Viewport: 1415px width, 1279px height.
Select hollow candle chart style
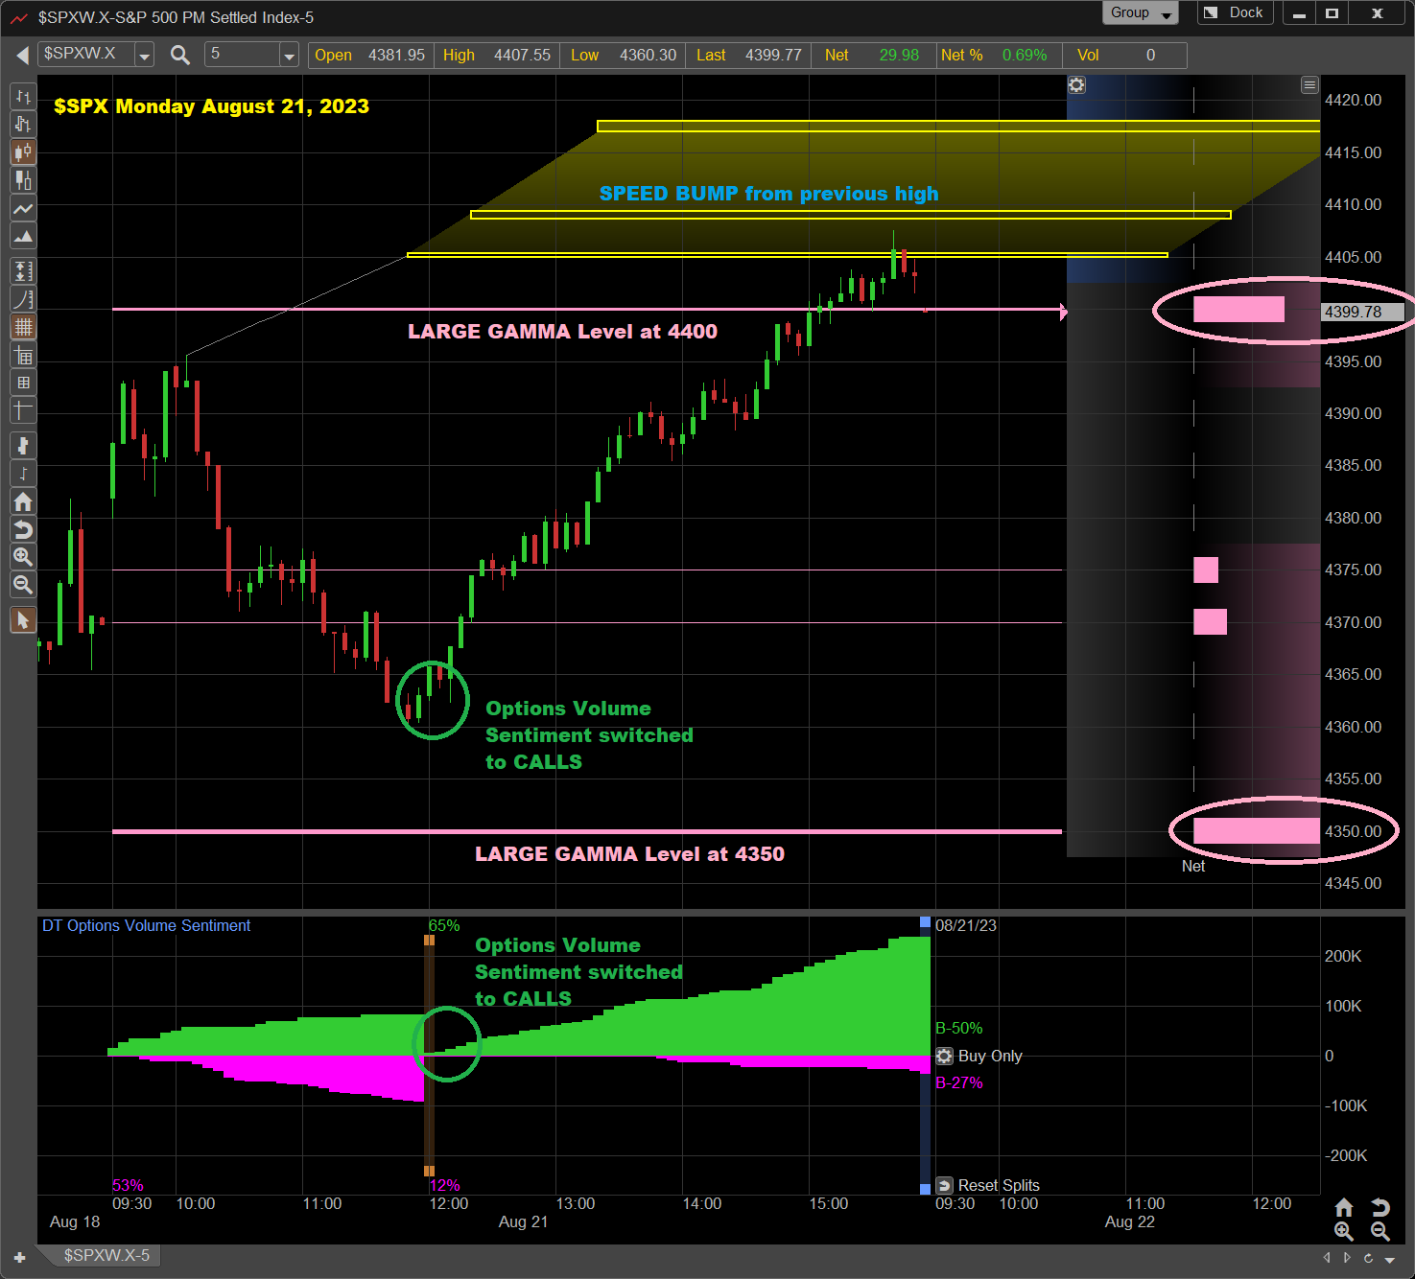click(x=23, y=179)
